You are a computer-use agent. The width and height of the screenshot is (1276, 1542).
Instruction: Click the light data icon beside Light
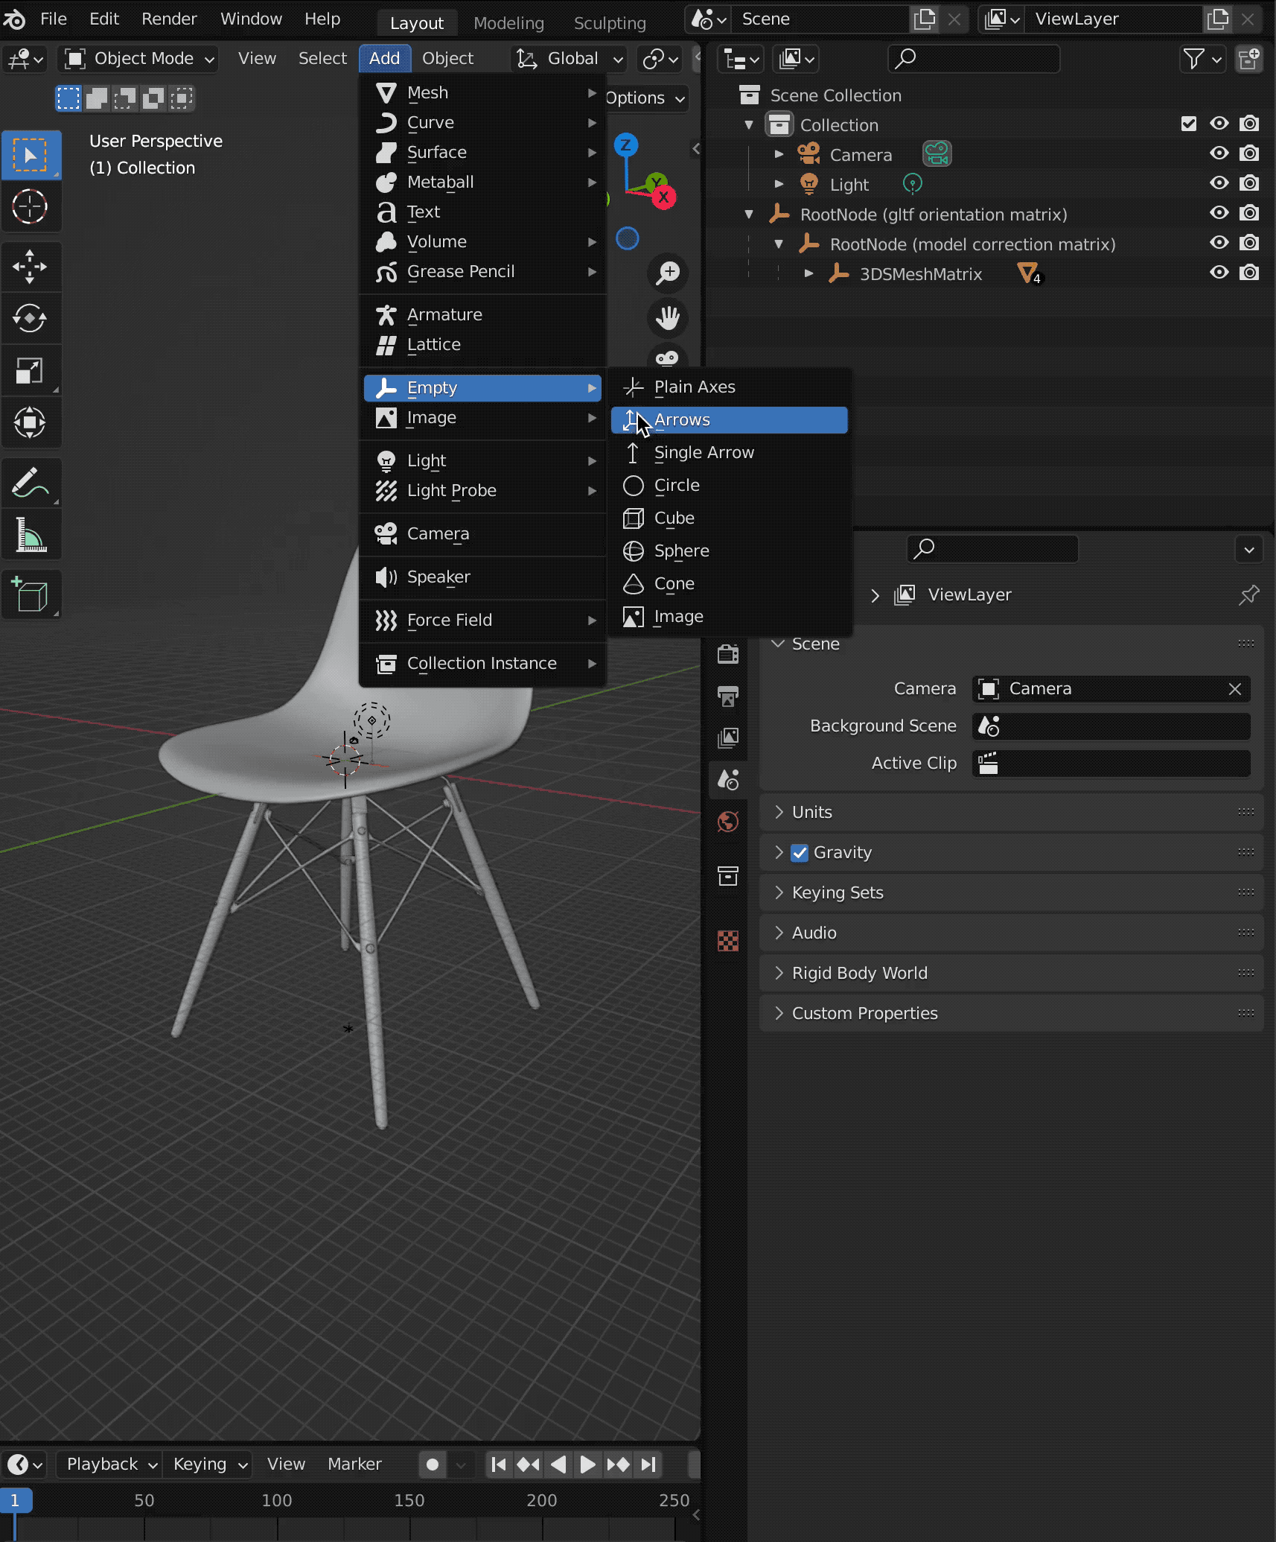(x=912, y=184)
